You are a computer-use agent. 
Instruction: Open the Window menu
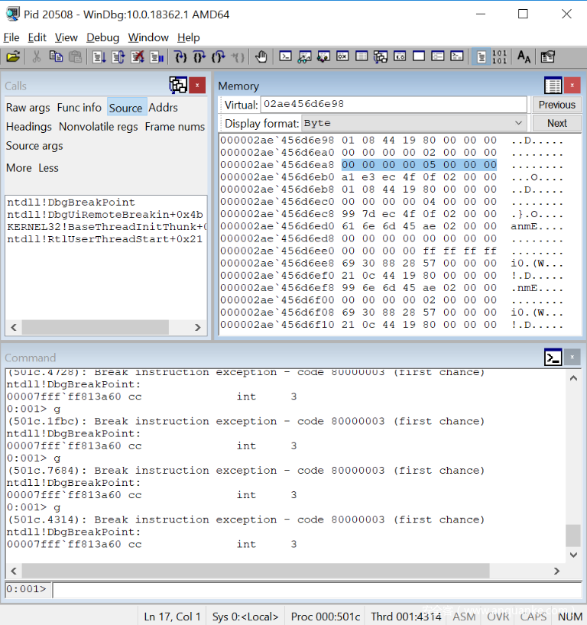tap(148, 37)
